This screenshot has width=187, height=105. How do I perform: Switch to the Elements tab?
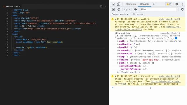click(131, 4)
